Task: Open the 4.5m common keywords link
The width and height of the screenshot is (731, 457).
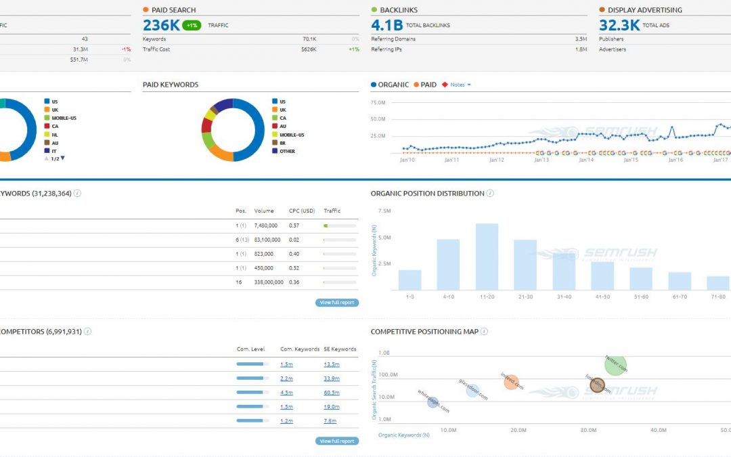Action: pos(287,393)
